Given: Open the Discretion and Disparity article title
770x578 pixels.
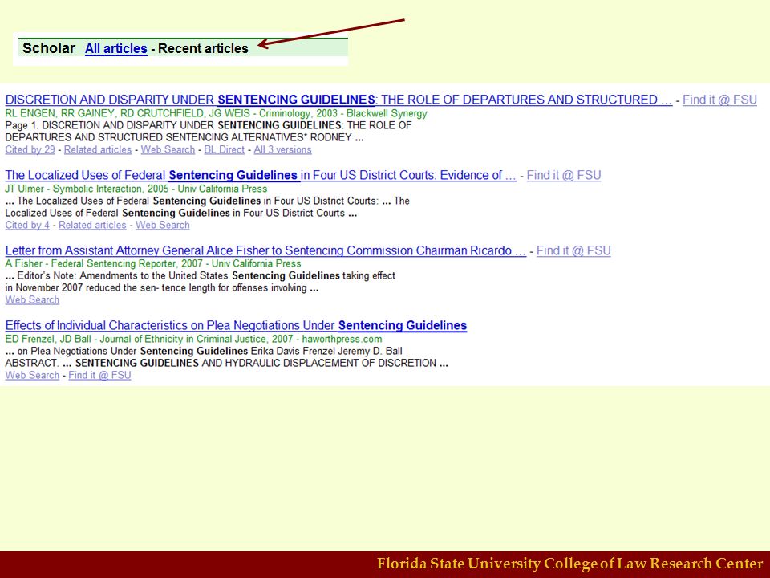Looking at the screenshot, I should 338,100.
